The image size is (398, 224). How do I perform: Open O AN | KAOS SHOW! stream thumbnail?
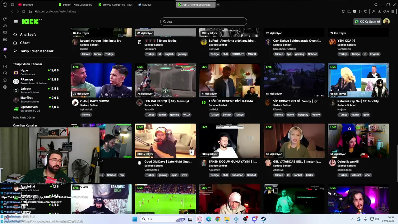pos(101,80)
